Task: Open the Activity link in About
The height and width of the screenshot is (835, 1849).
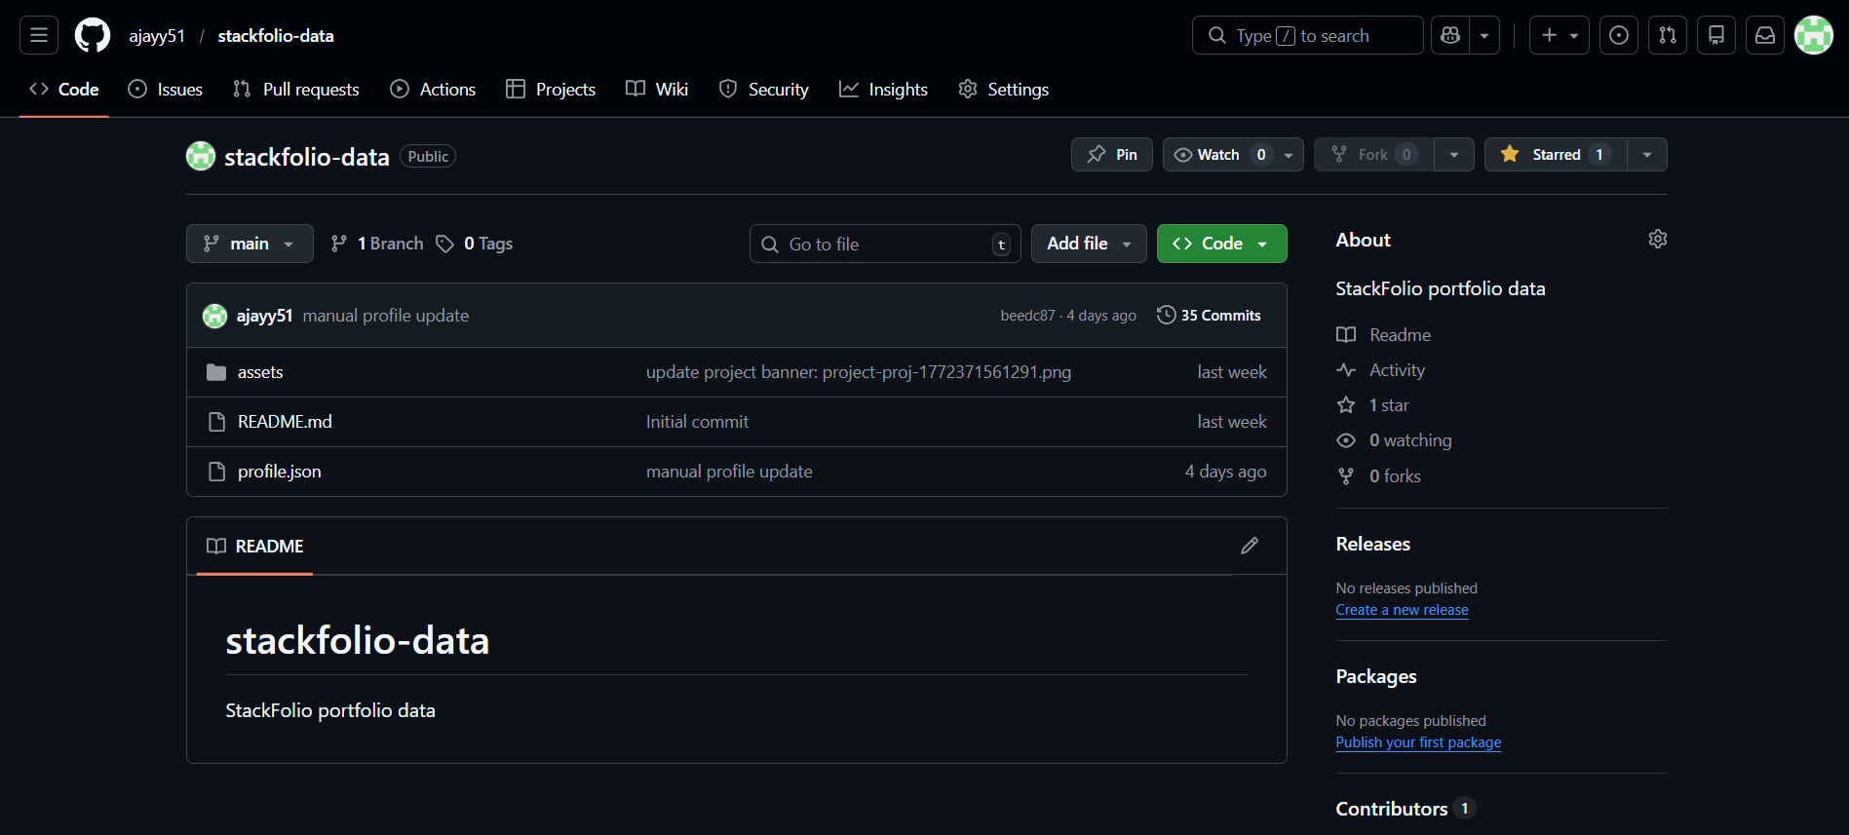Action: point(1381,370)
